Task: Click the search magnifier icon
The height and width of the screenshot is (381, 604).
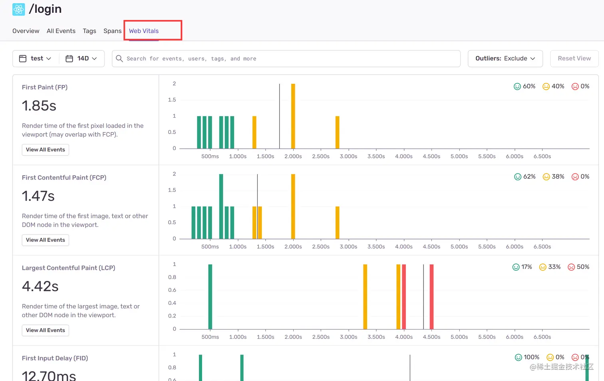Action: pyautogui.click(x=119, y=58)
